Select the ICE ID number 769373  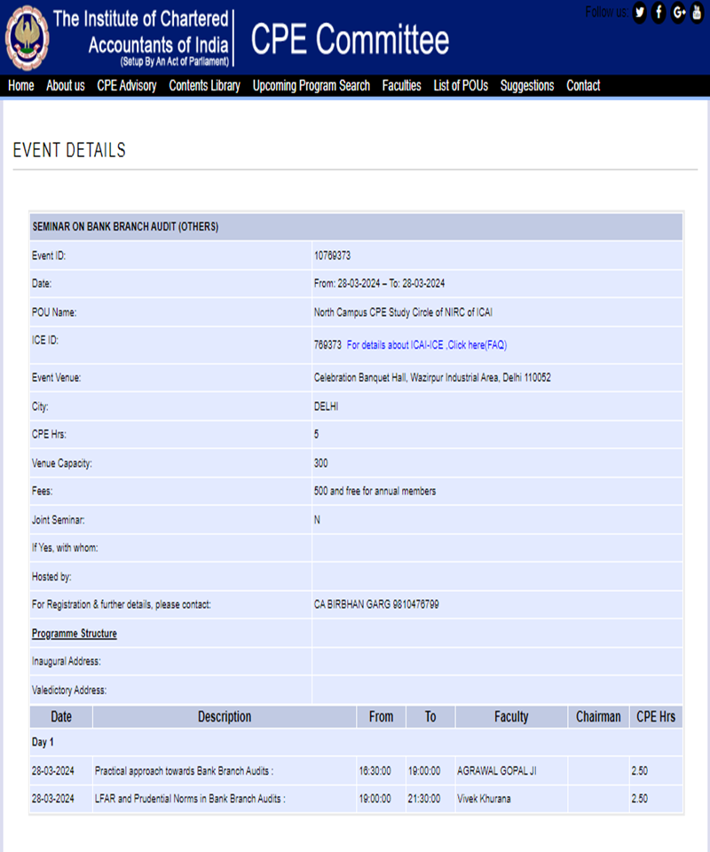click(327, 345)
